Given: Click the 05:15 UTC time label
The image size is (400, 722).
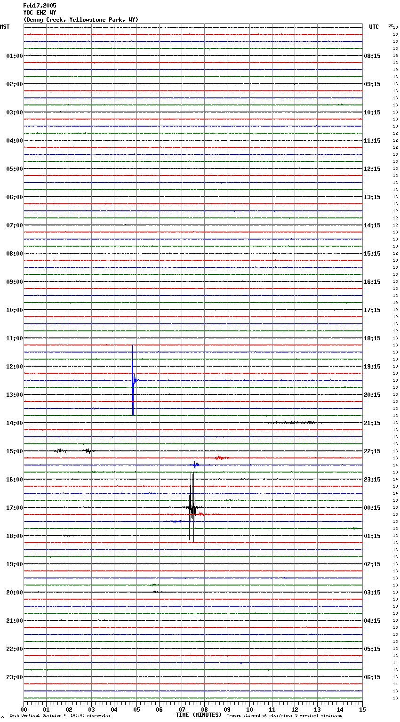Looking at the screenshot, I should click(372, 649).
